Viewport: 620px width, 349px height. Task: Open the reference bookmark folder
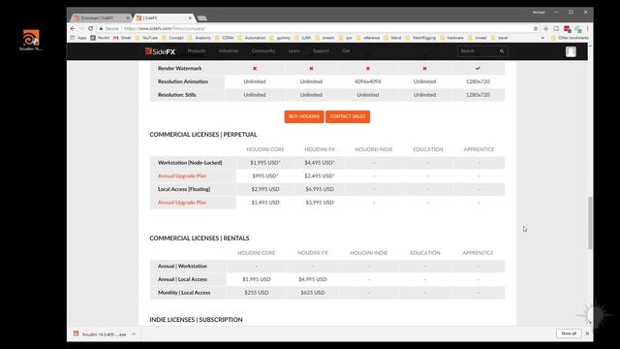368,38
